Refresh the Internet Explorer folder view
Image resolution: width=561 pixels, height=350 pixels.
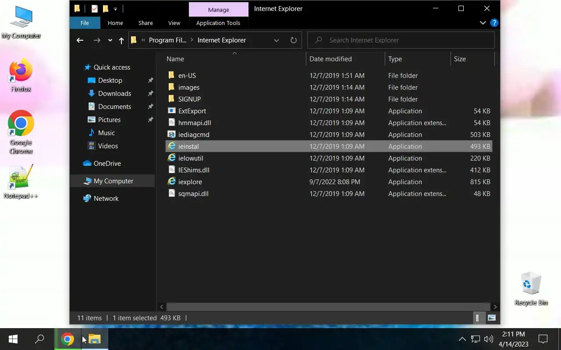pyautogui.click(x=294, y=40)
